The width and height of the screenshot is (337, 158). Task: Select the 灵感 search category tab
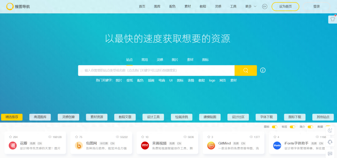[x=160, y=60]
